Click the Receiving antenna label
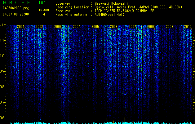Viewport: 195px width, 124px height. (x=71, y=15)
